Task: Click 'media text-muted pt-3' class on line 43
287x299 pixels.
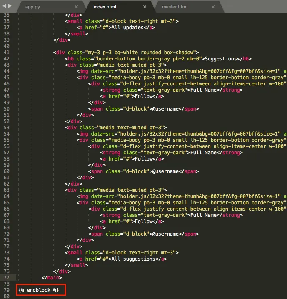Action: point(130,65)
